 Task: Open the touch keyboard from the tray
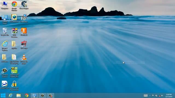point(146,96)
